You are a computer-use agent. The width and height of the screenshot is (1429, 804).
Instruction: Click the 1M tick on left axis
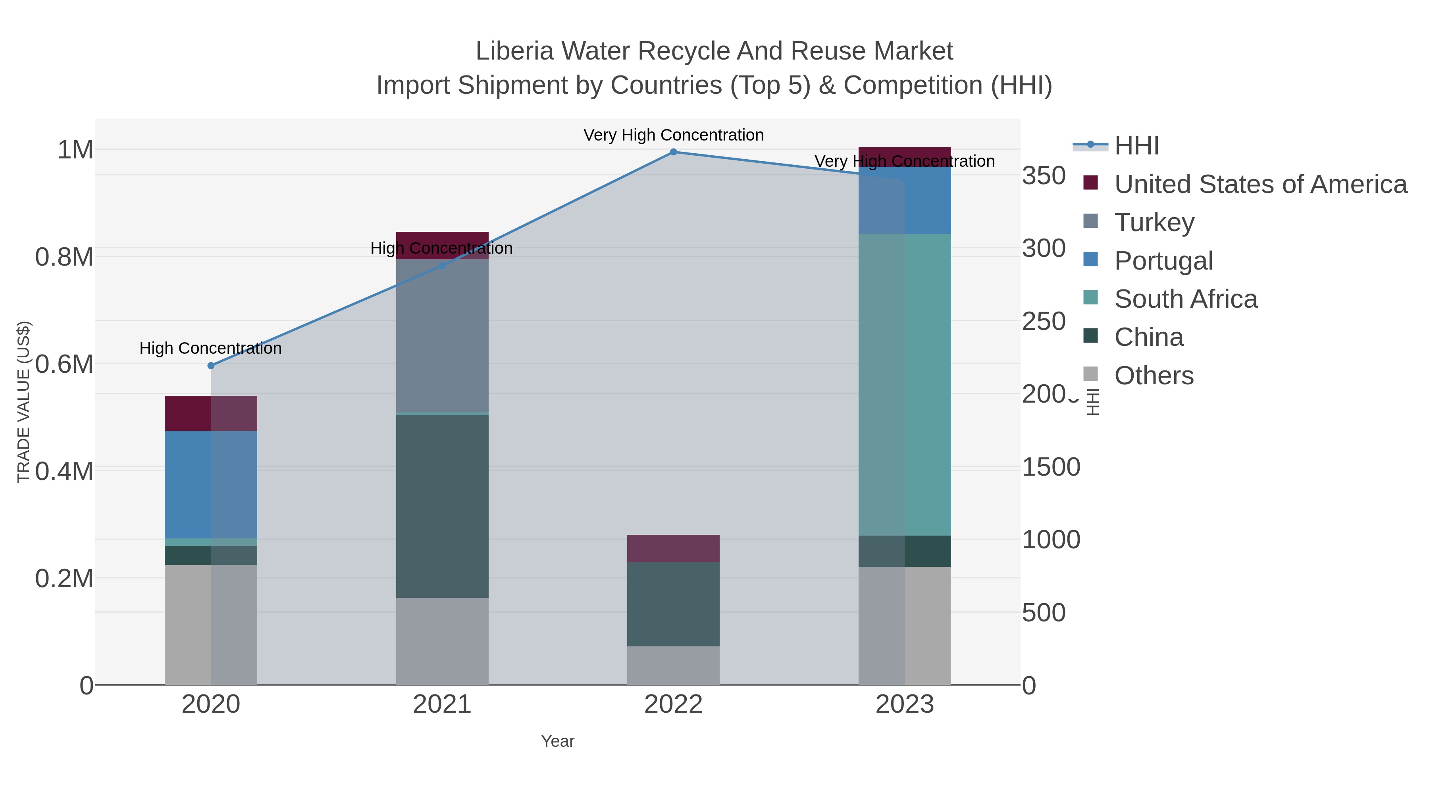[x=75, y=150]
